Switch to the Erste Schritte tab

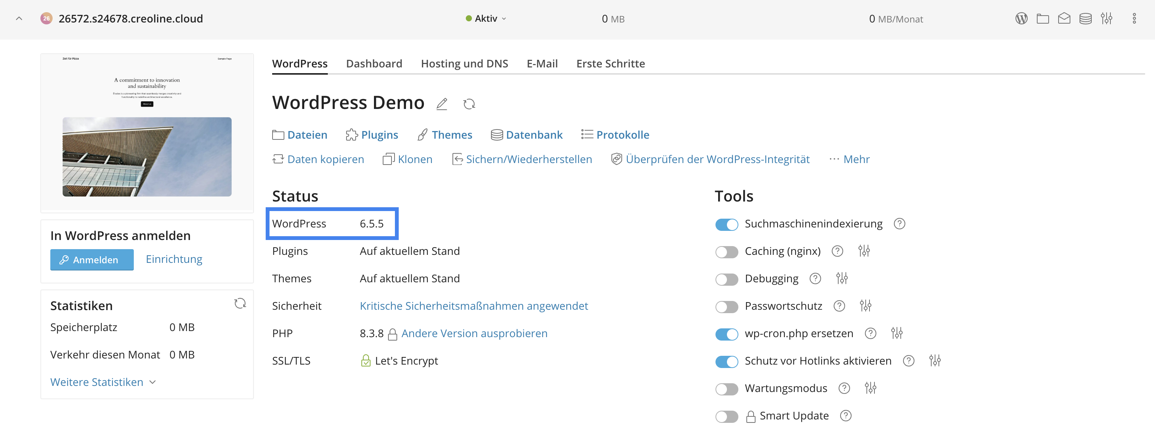click(x=610, y=64)
